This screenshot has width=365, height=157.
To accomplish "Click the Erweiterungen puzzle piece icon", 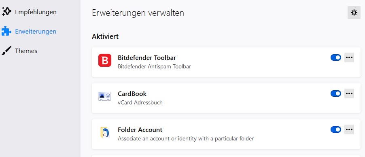I will tap(6, 31).
